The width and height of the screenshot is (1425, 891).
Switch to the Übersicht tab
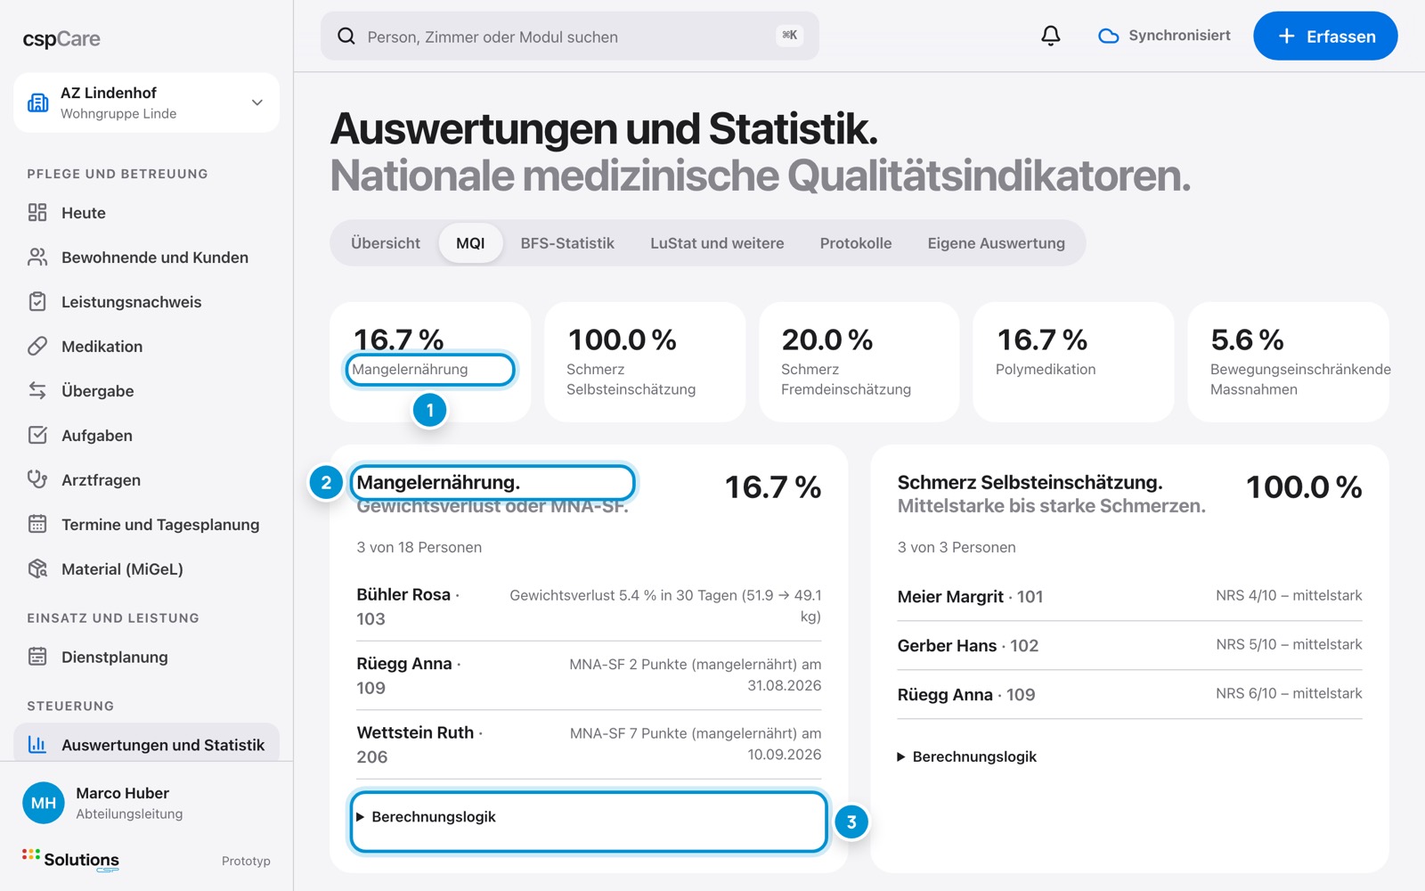[386, 243]
